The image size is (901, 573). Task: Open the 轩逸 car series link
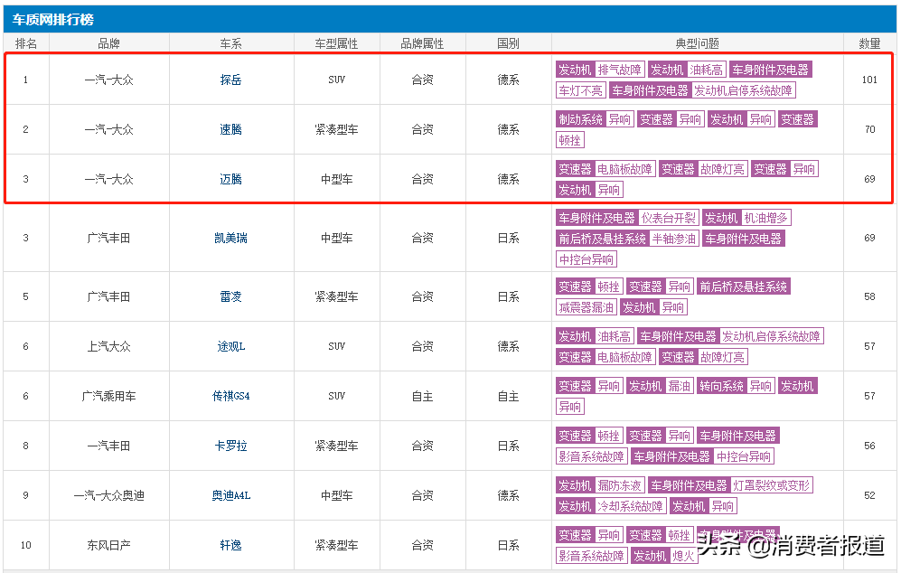tap(230, 545)
